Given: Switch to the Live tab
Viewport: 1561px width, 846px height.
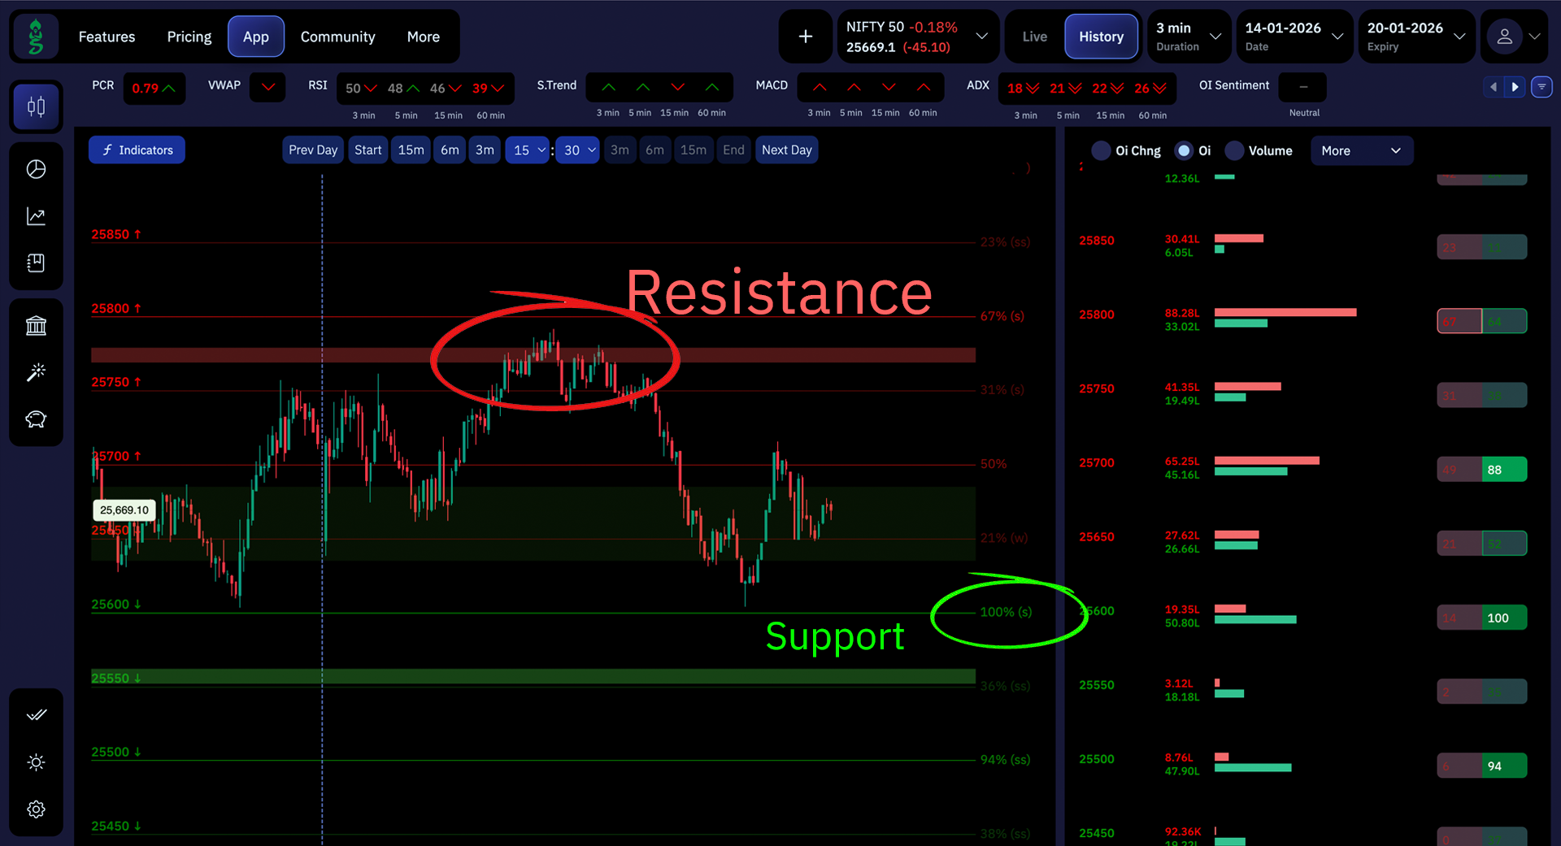Looking at the screenshot, I should point(1034,37).
